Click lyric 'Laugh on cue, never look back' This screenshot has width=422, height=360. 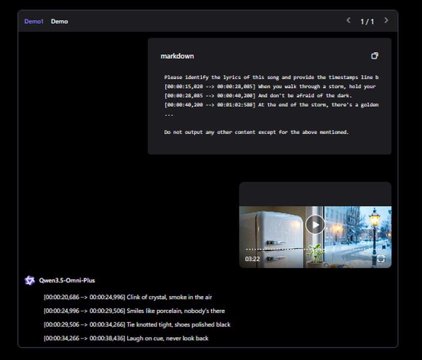tap(125, 338)
